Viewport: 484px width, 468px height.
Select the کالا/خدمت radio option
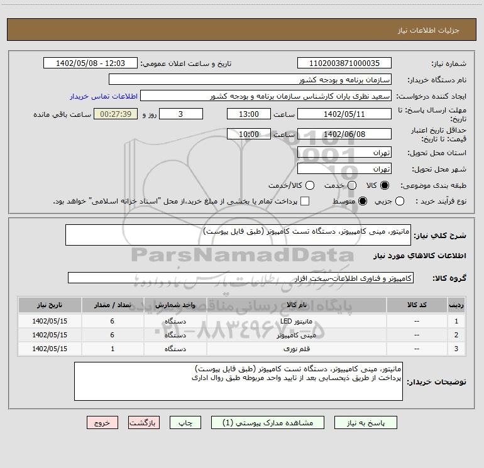tap(310, 185)
